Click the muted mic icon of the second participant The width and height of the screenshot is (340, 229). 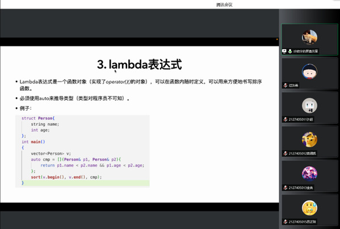[x=286, y=85]
